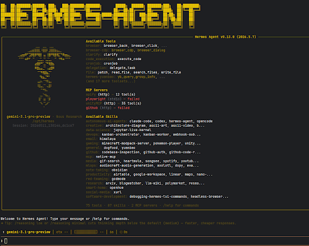The image size is (309, 246).
Task: Click the 'kanban-orchestrator' skill
Action: (121, 134)
